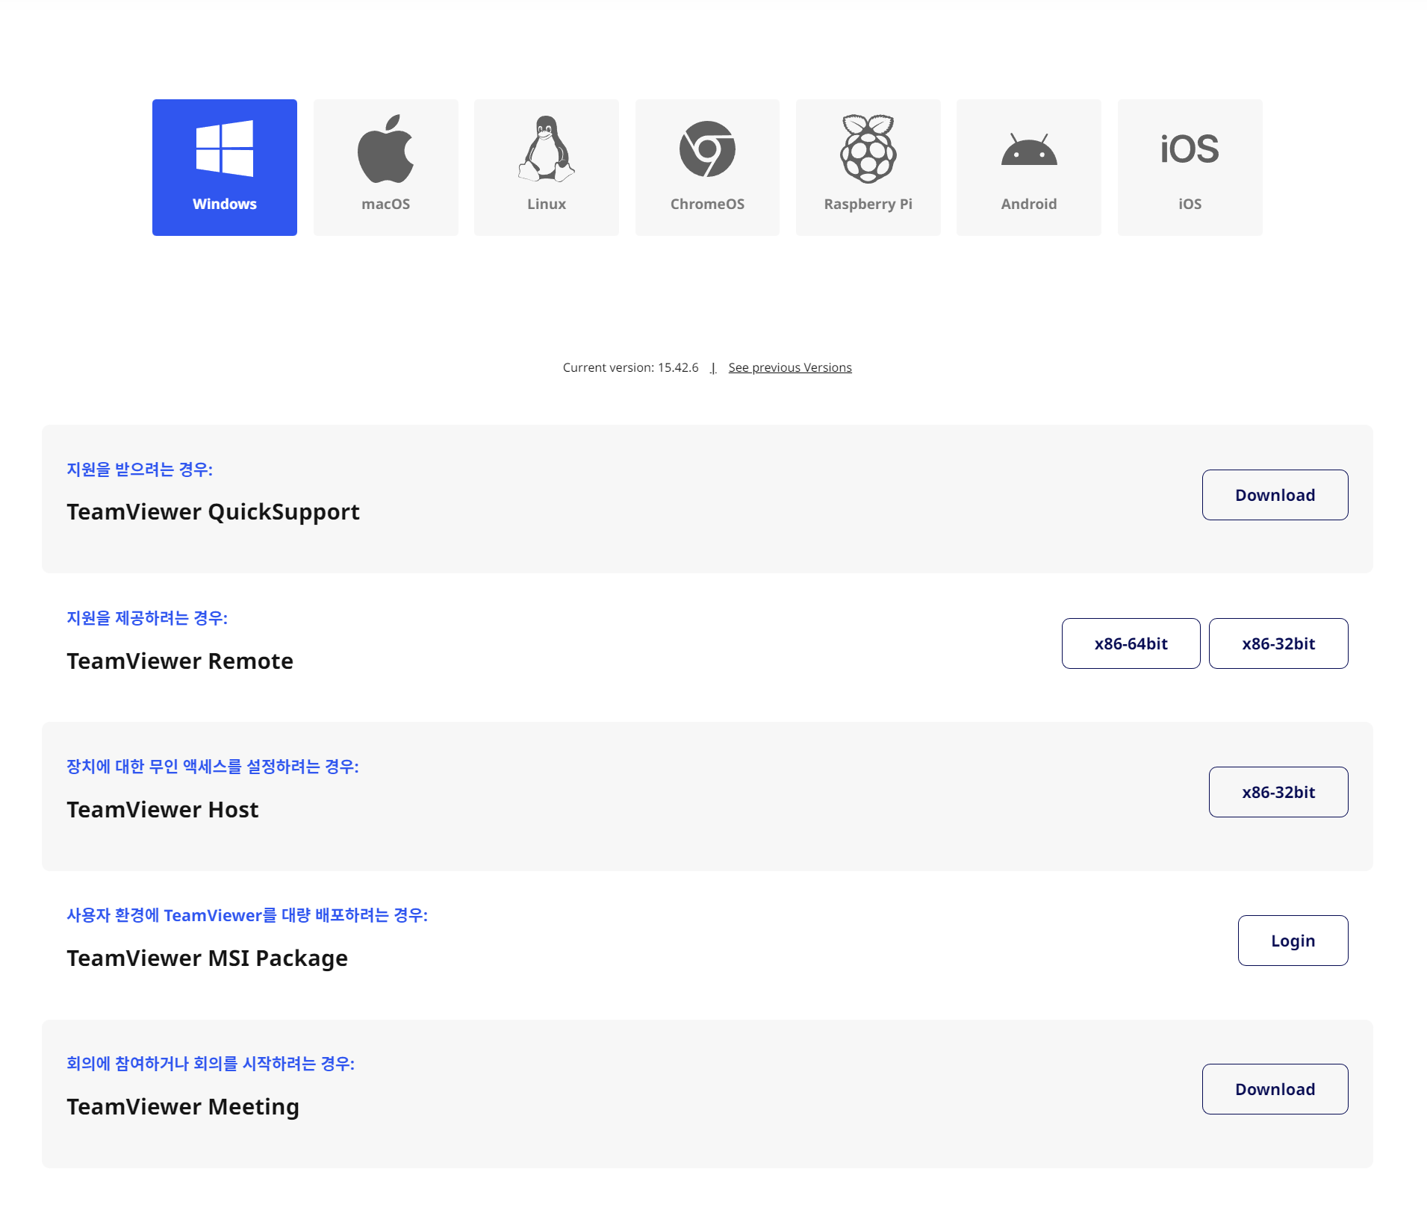This screenshot has width=1427, height=1219.
Task: Download TeamViewer Host x86-32bit
Action: coord(1278,792)
